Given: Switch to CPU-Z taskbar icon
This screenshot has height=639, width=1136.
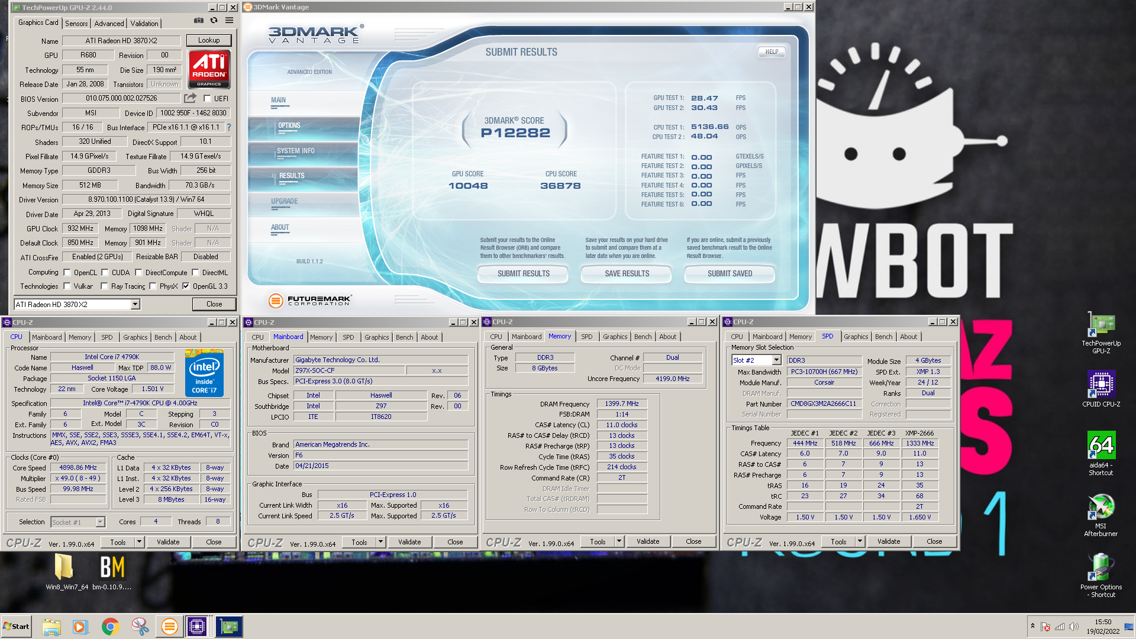Looking at the screenshot, I should click(197, 627).
